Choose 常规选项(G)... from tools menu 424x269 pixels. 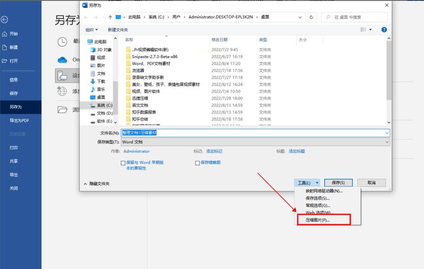click(317, 206)
